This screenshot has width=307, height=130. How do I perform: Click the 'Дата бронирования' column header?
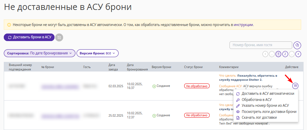point(137,67)
